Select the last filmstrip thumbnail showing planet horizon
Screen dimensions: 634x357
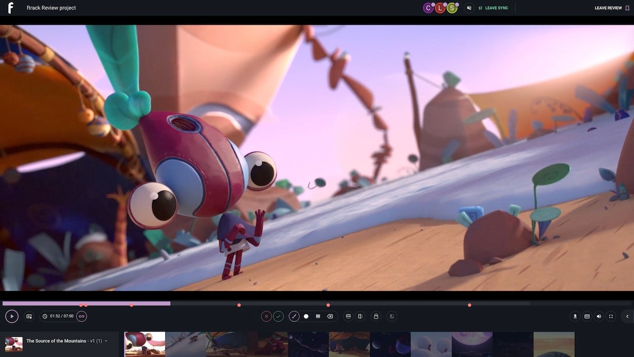click(x=554, y=344)
